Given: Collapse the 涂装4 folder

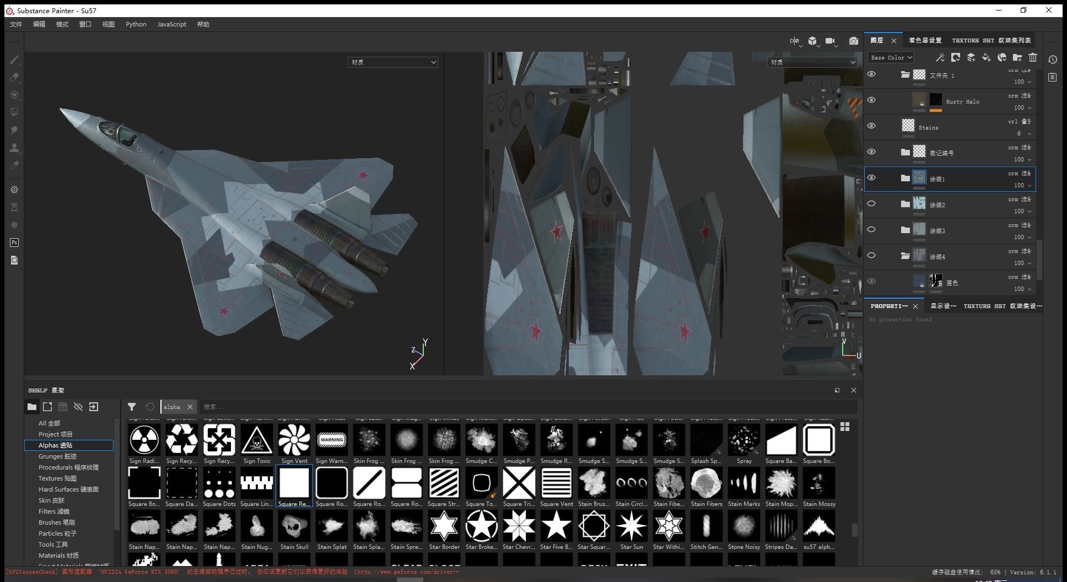Looking at the screenshot, I should tap(905, 256).
